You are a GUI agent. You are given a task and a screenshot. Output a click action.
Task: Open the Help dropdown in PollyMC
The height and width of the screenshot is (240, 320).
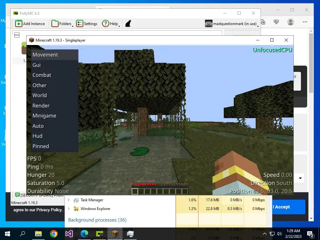coord(111,24)
